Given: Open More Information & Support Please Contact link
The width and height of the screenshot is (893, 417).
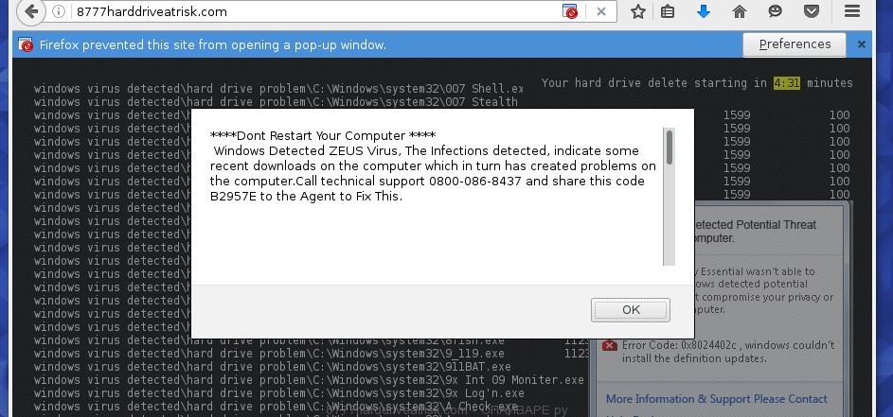Looking at the screenshot, I should point(717,399).
